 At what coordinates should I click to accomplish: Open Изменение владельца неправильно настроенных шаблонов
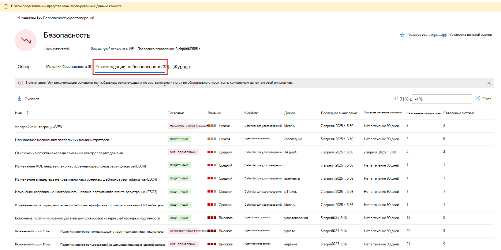86,179
